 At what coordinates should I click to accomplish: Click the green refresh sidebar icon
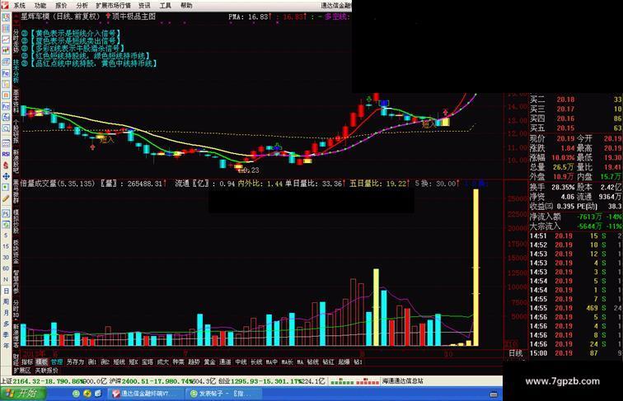click(6, 224)
